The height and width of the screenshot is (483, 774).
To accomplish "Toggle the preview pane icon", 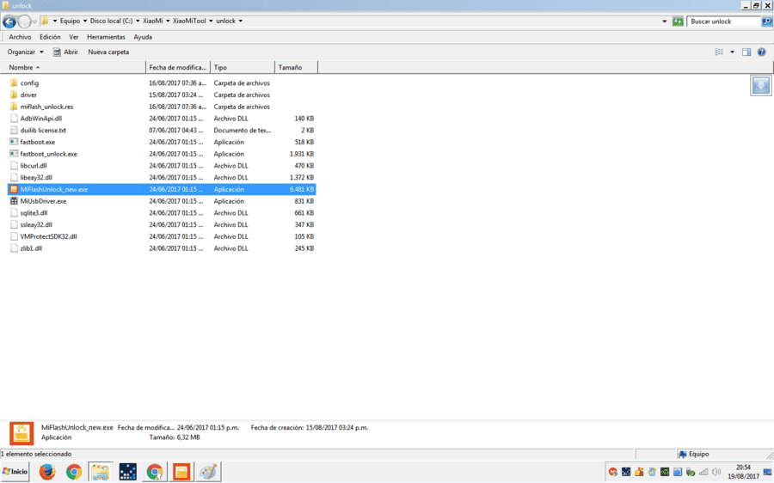I will click(x=746, y=52).
